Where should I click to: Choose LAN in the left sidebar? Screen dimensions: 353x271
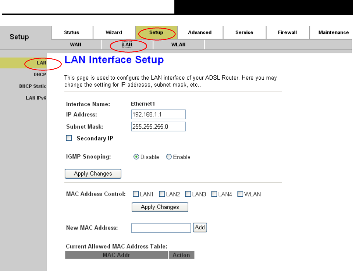[41, 63]
